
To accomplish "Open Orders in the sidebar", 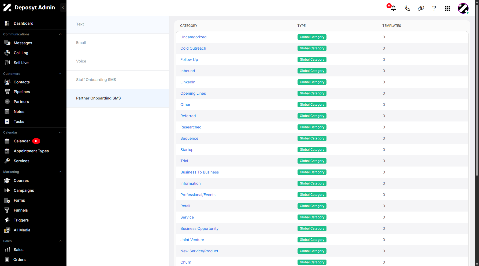I will (20, 260).
